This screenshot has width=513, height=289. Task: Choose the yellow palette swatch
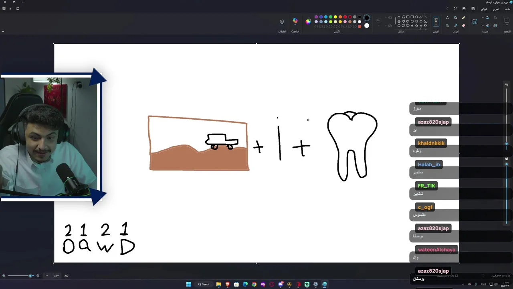pos(335,17)
